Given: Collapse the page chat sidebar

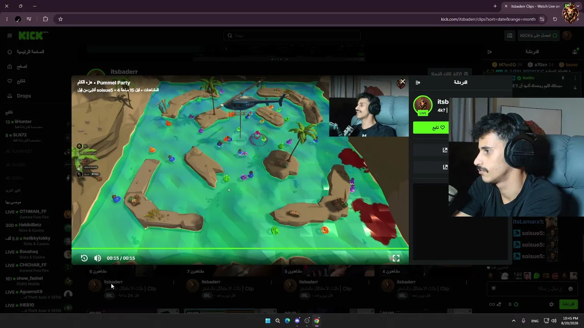Looking at the screenshot, I should tap(490, 52).
